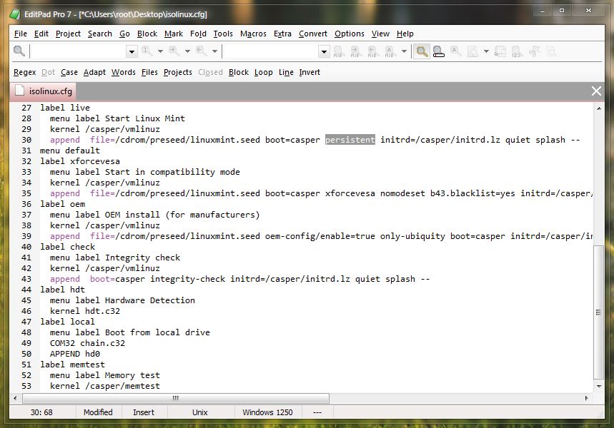614x428 pixels.
Task: Open the Tools menu
Action: coord(223,34)
